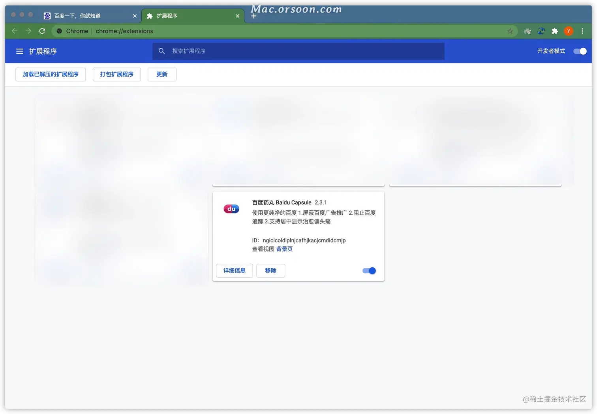Click the 开发者模式 label
This screenshot has width=597, height=414.
(551, 51)
